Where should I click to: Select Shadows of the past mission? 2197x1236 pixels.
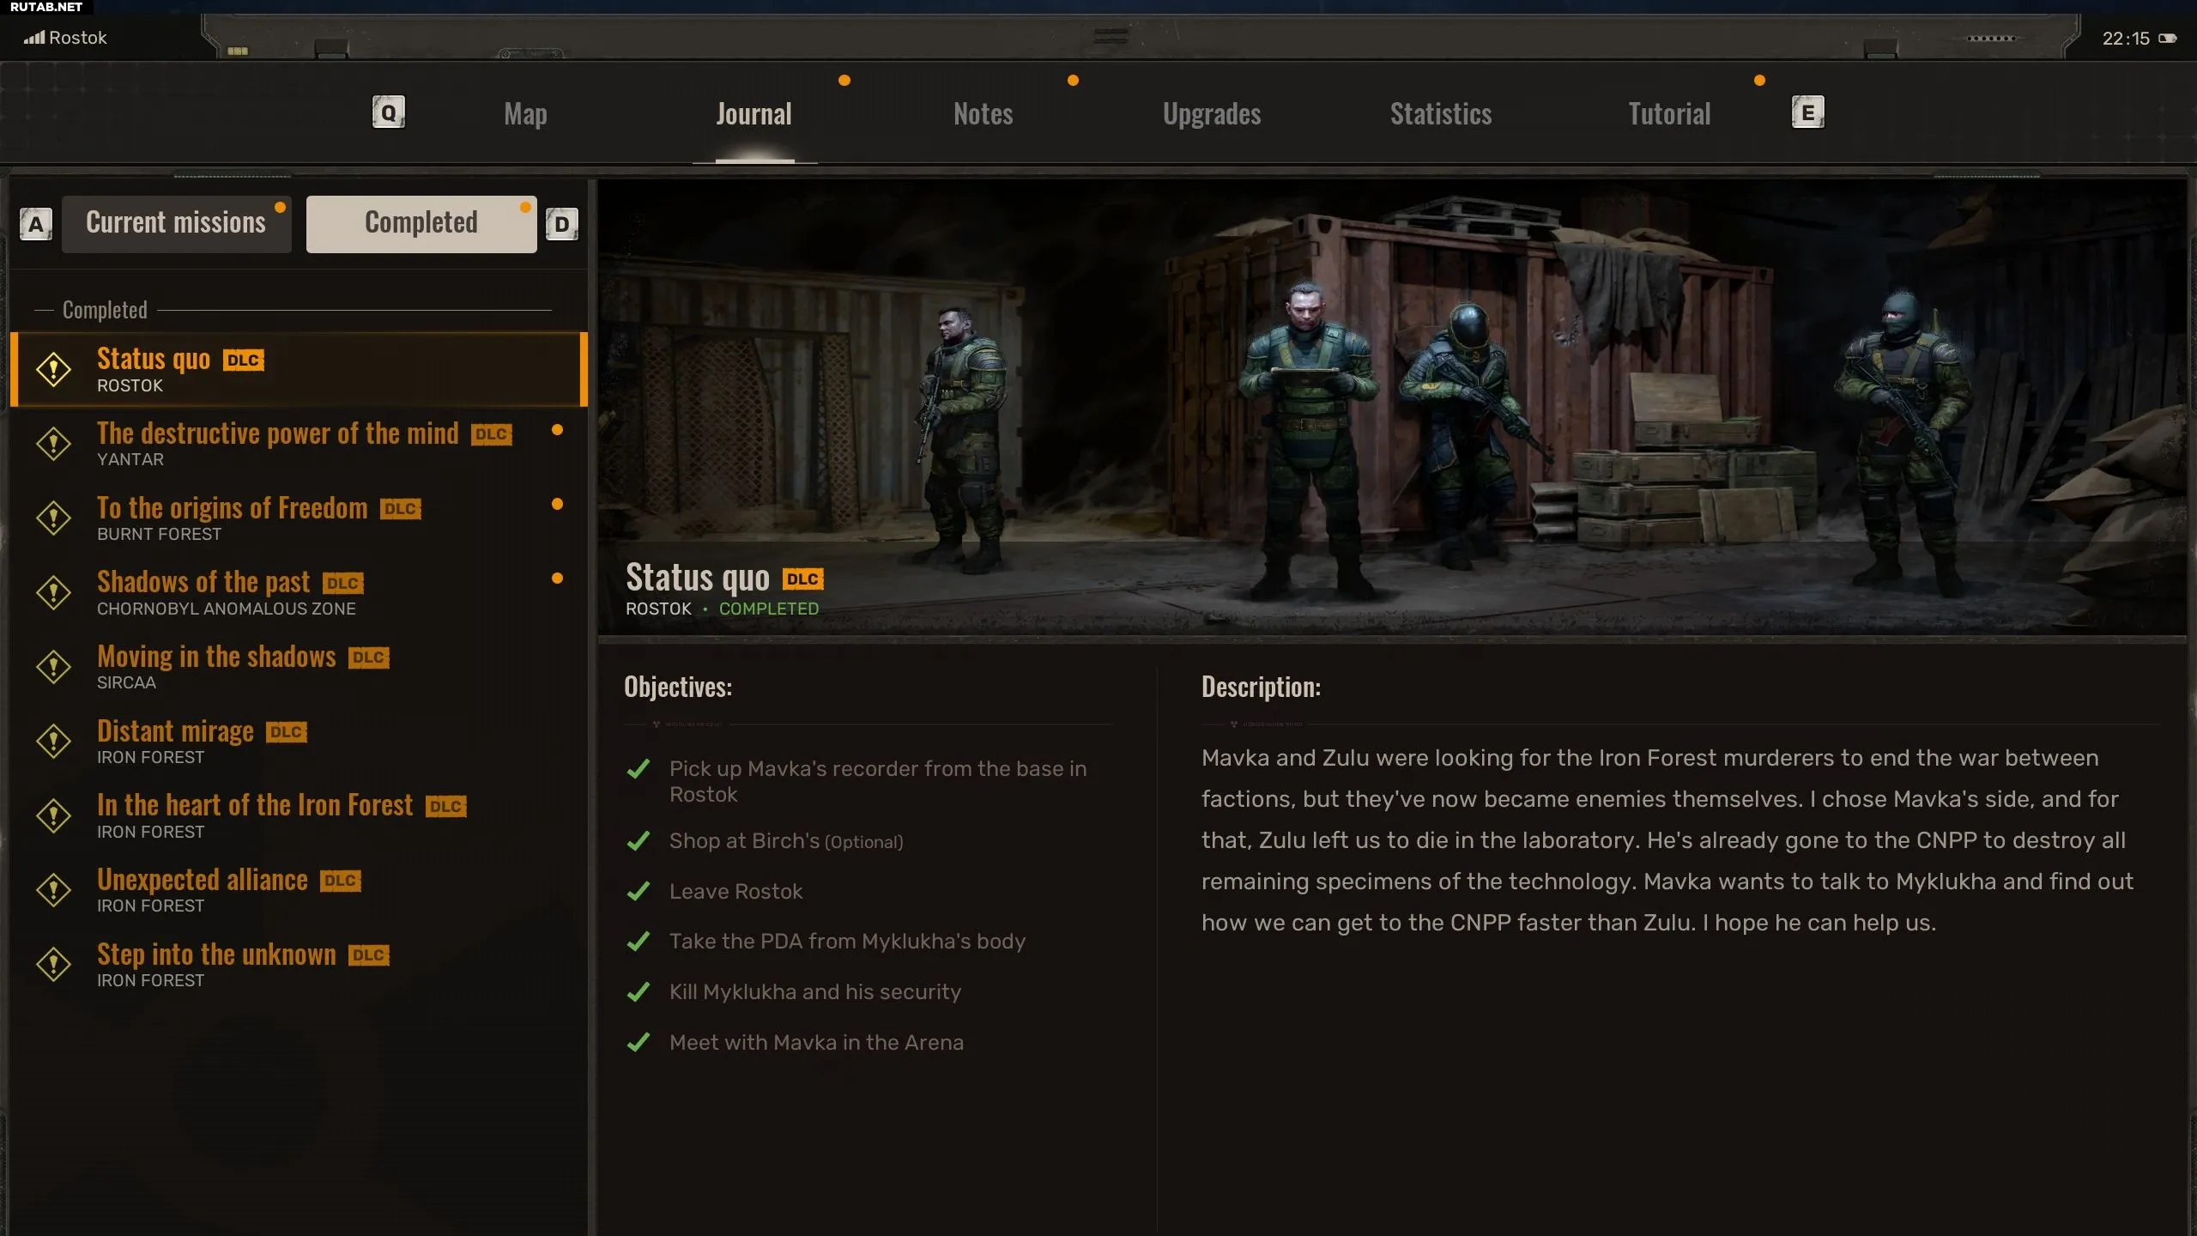(x=299, y=592)
